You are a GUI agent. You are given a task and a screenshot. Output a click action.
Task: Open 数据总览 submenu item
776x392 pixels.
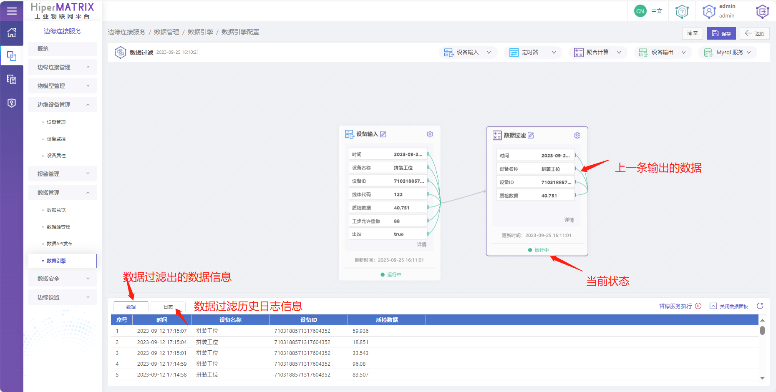tap(56, 210)
